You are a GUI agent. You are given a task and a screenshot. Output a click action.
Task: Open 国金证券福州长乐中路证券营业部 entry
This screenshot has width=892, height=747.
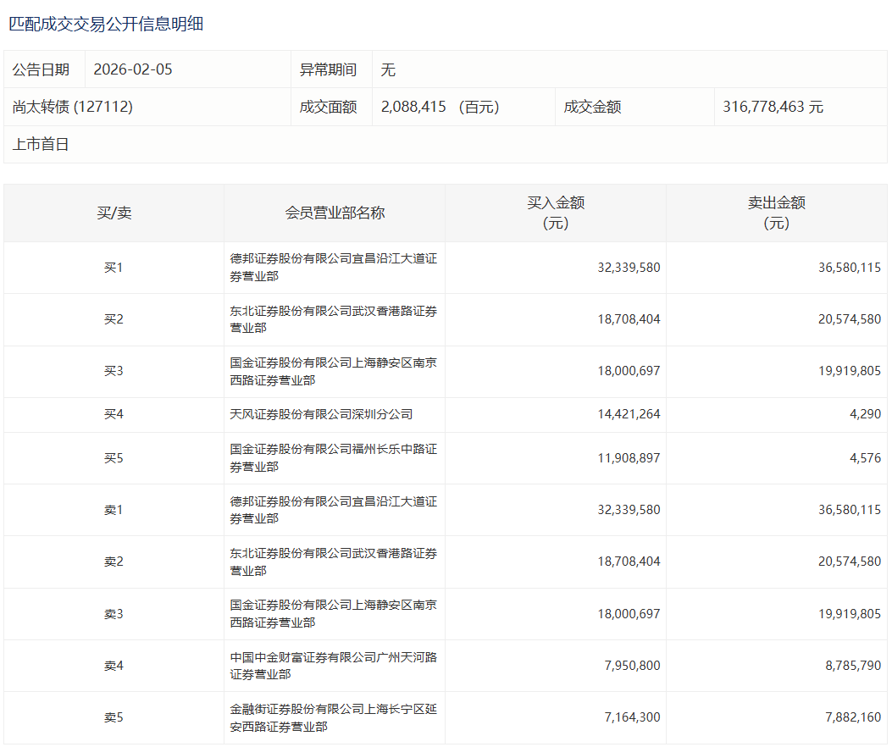click(x=333, y=458)
